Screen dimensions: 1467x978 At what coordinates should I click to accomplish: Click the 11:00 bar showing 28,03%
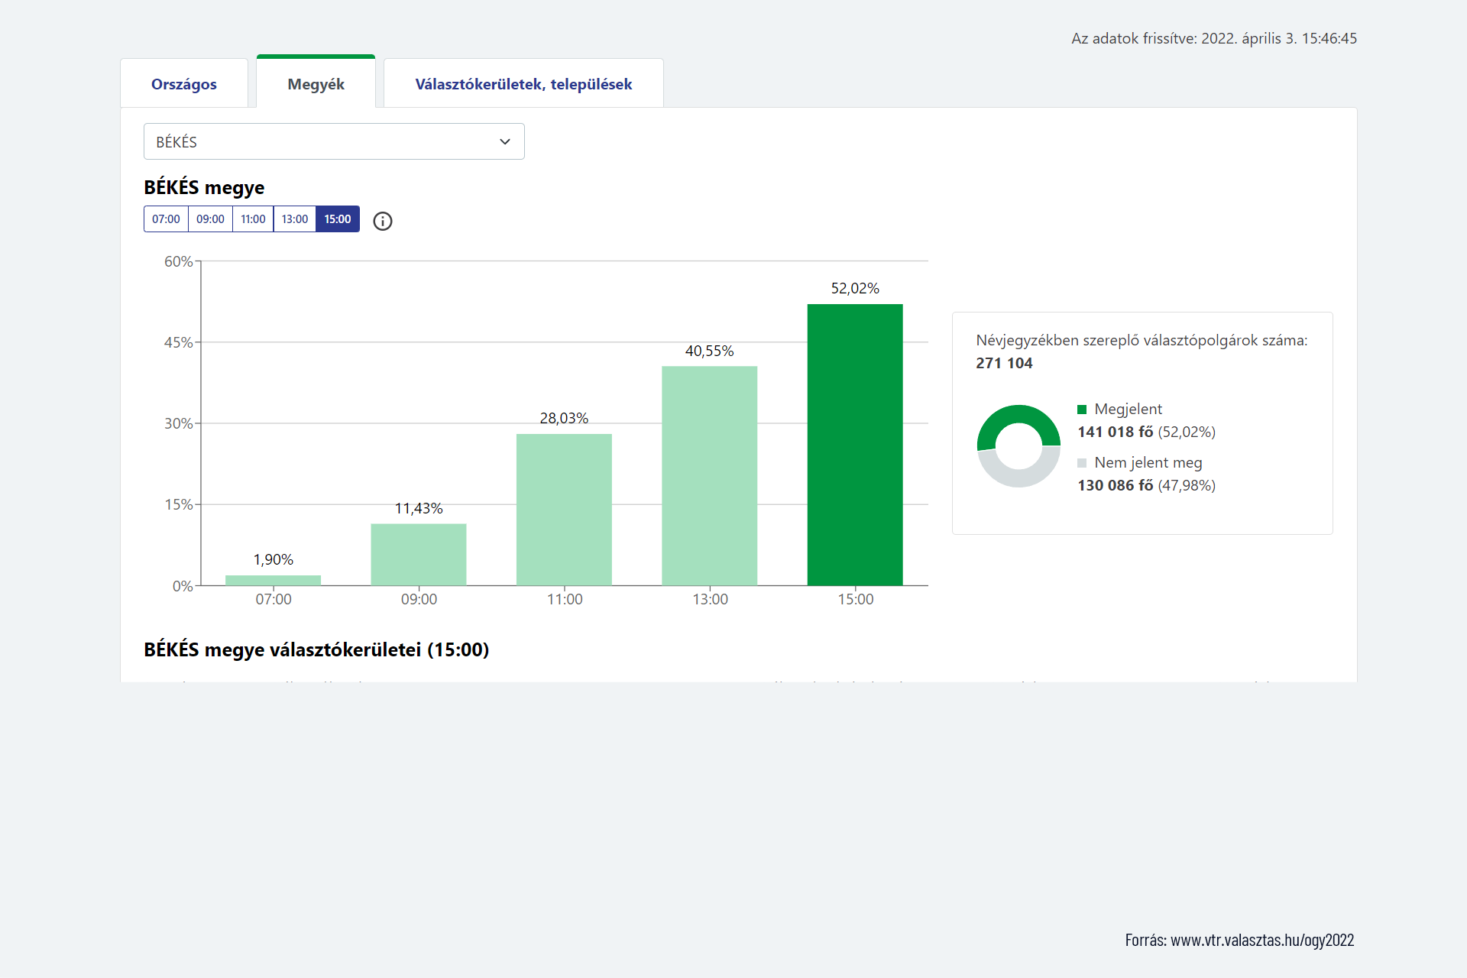click(564, 510)
